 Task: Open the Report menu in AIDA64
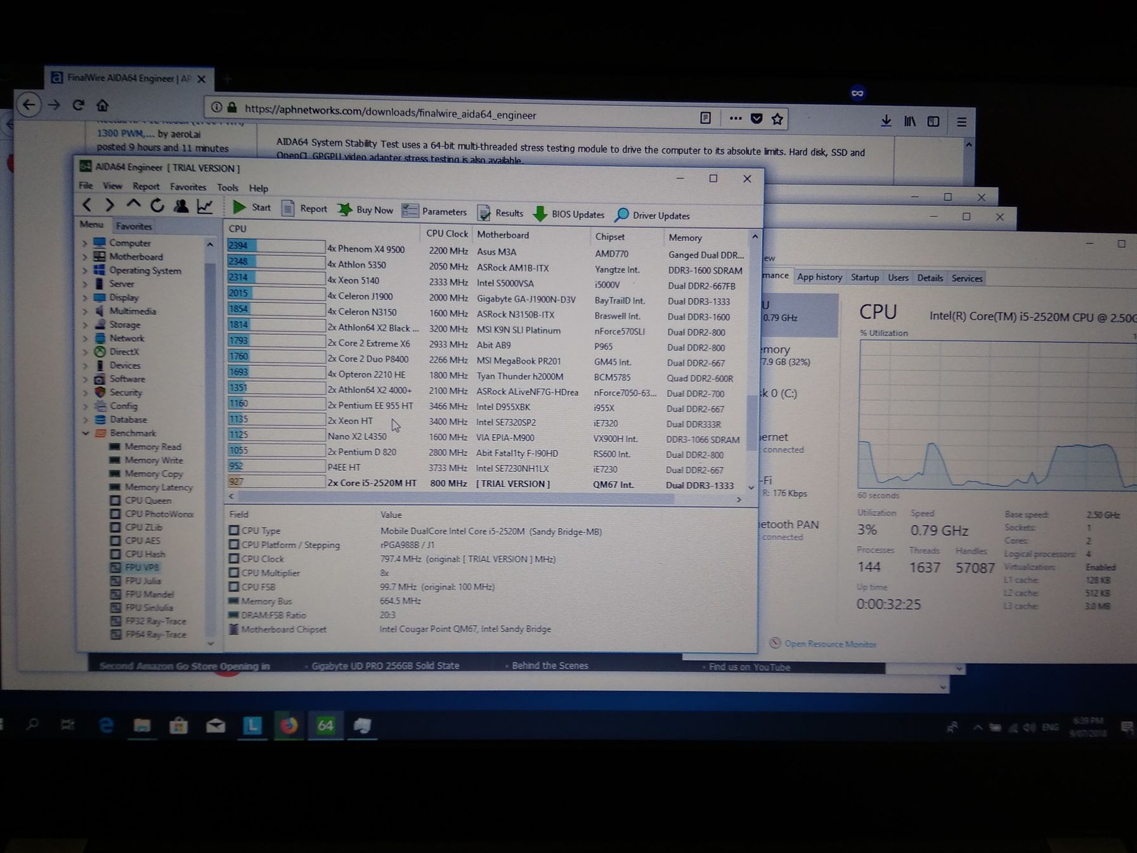click(146, 186)
